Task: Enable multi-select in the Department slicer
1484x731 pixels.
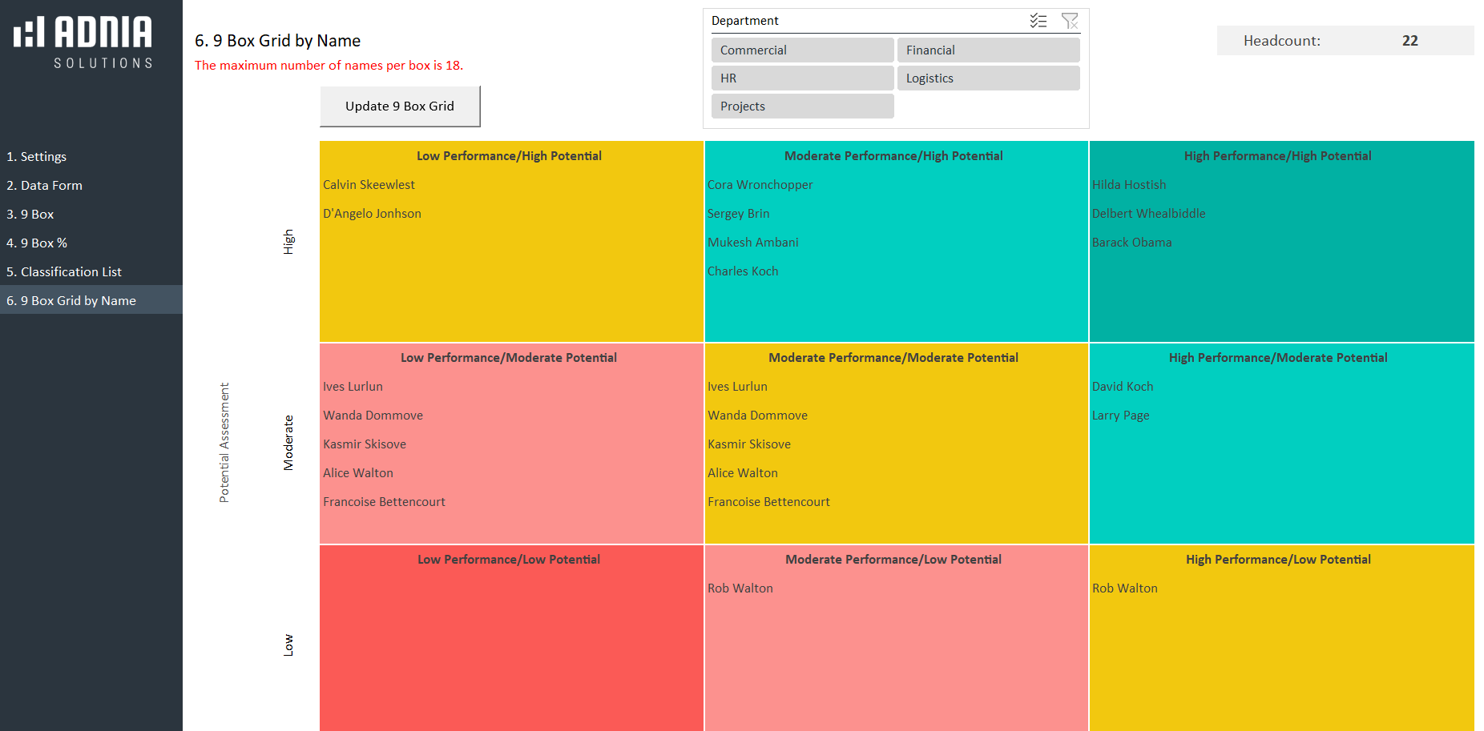Action: point(1038,21)
